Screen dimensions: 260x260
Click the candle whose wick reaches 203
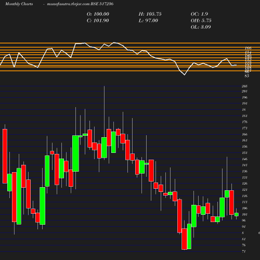click(x=104, y=148)
